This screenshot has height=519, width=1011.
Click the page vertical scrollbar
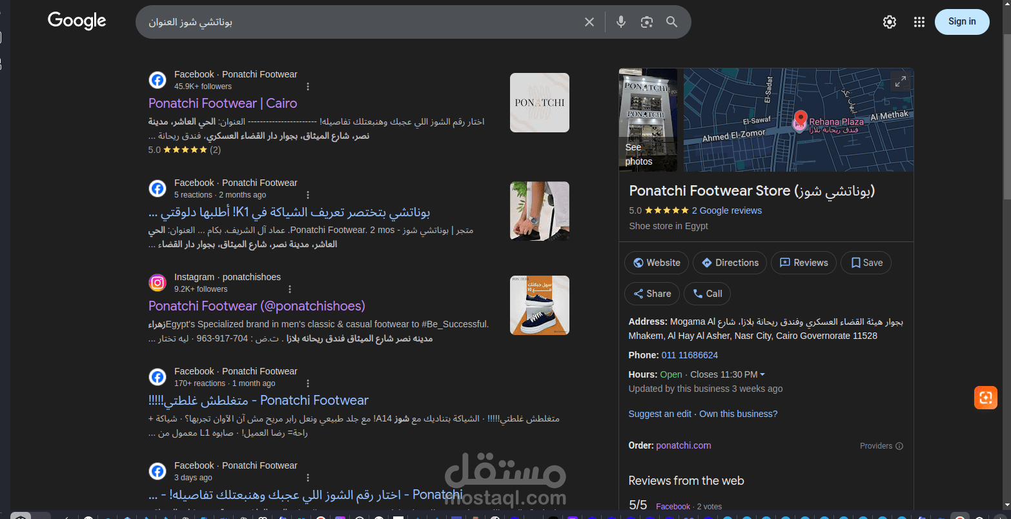click(1006, 117)
